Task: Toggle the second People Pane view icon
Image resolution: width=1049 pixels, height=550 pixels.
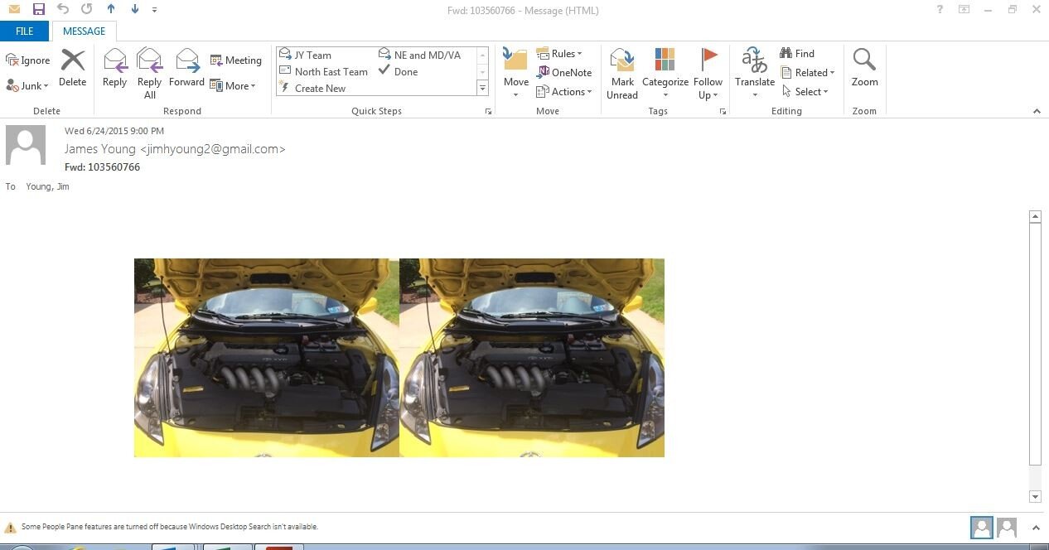Action: click(1007, 527)
